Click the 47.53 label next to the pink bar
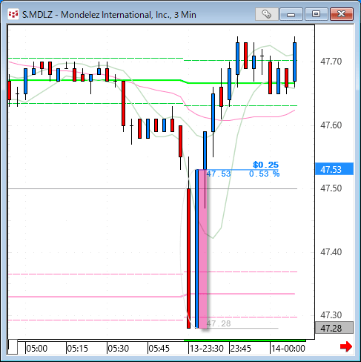This screenshot has width=361, height=362. (219, 174)
